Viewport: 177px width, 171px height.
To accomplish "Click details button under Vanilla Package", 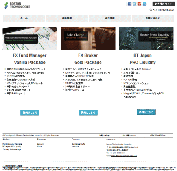I will click(x=30, y=112).
